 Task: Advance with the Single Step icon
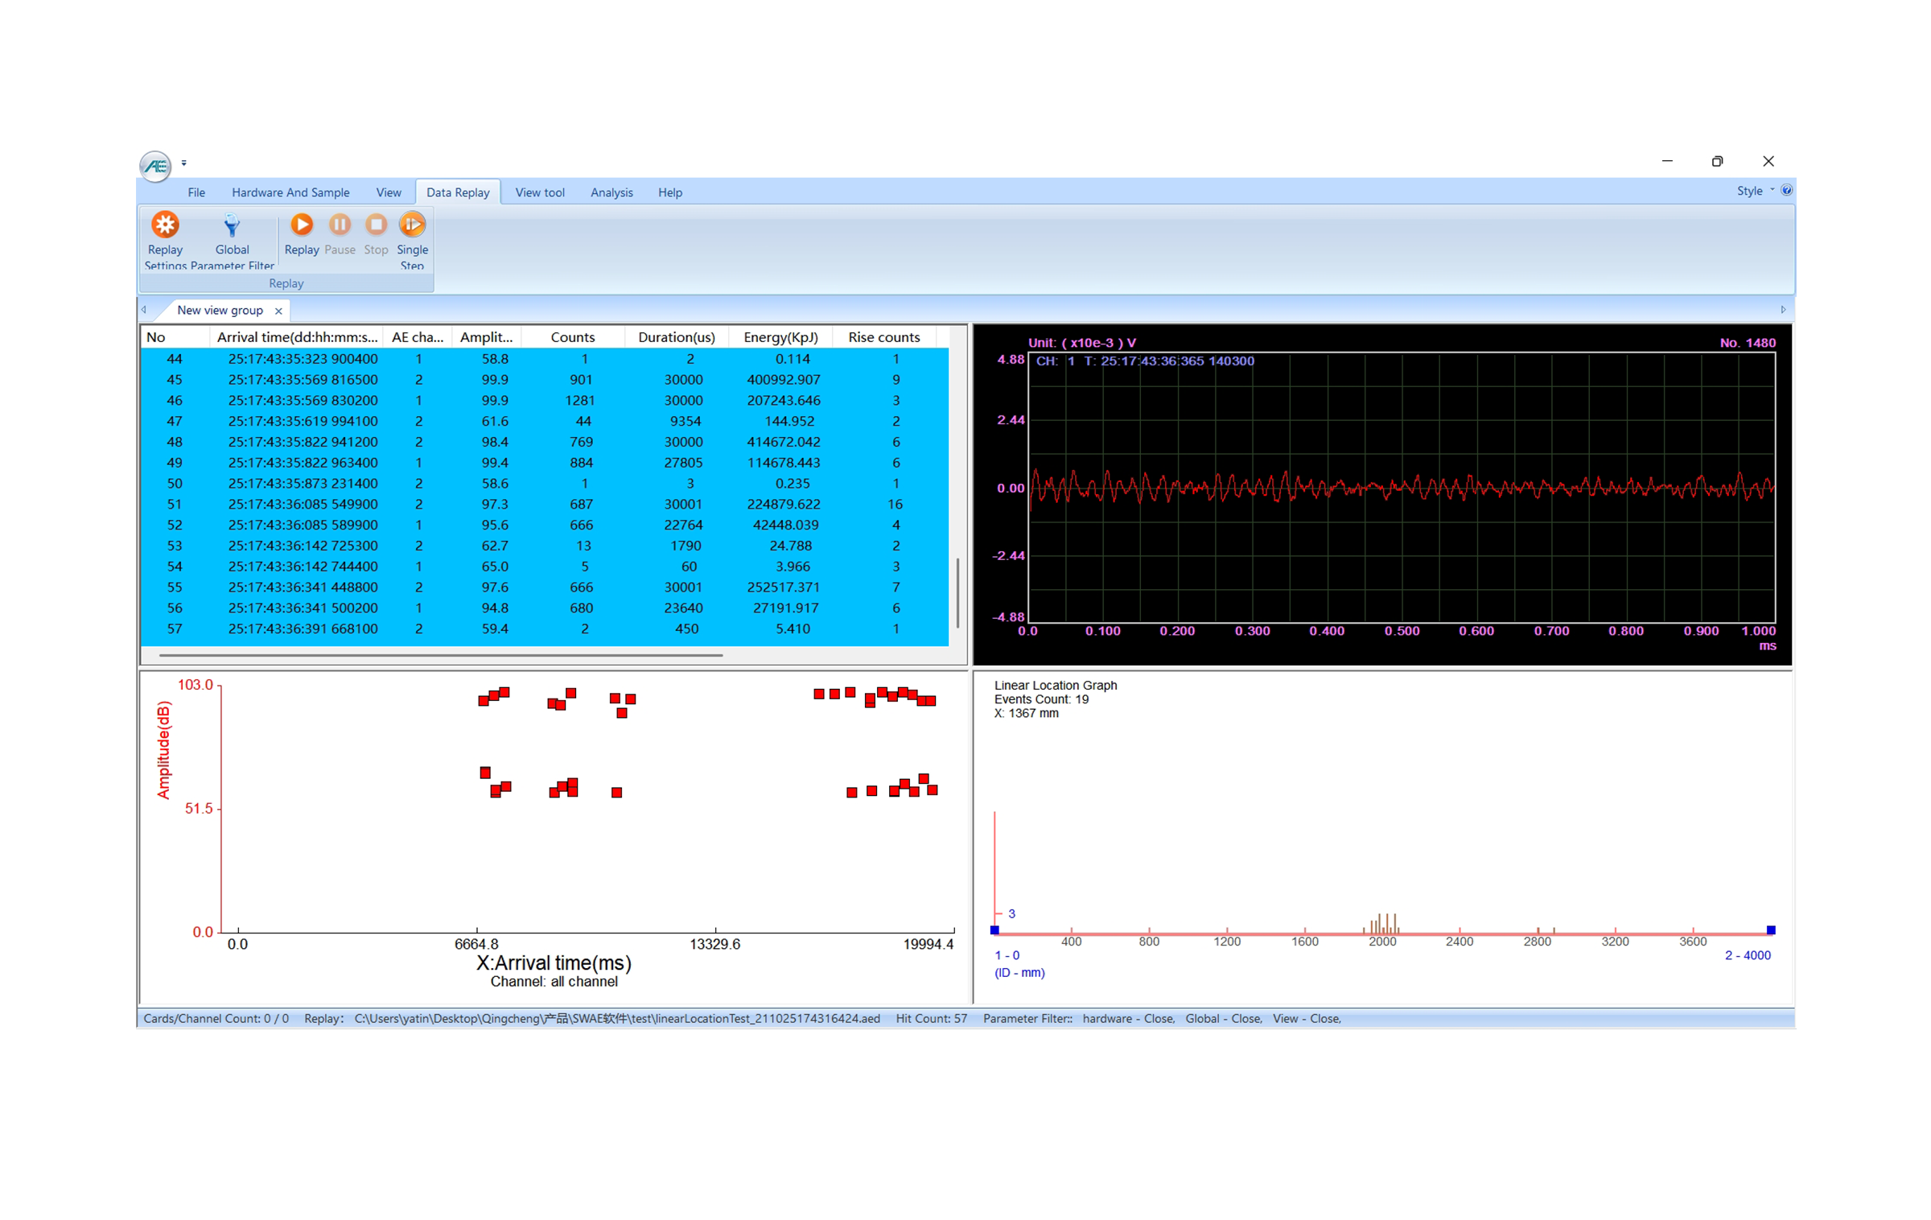pyautogui.click(x=412, y=225)
